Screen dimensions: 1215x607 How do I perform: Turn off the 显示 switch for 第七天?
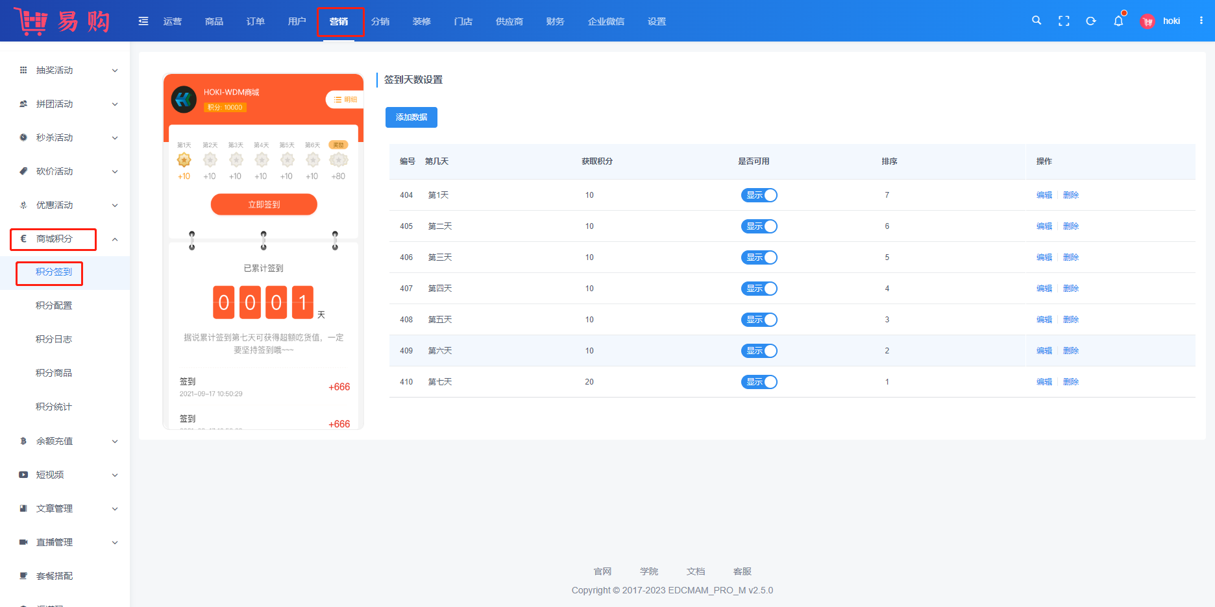[759, 382]
